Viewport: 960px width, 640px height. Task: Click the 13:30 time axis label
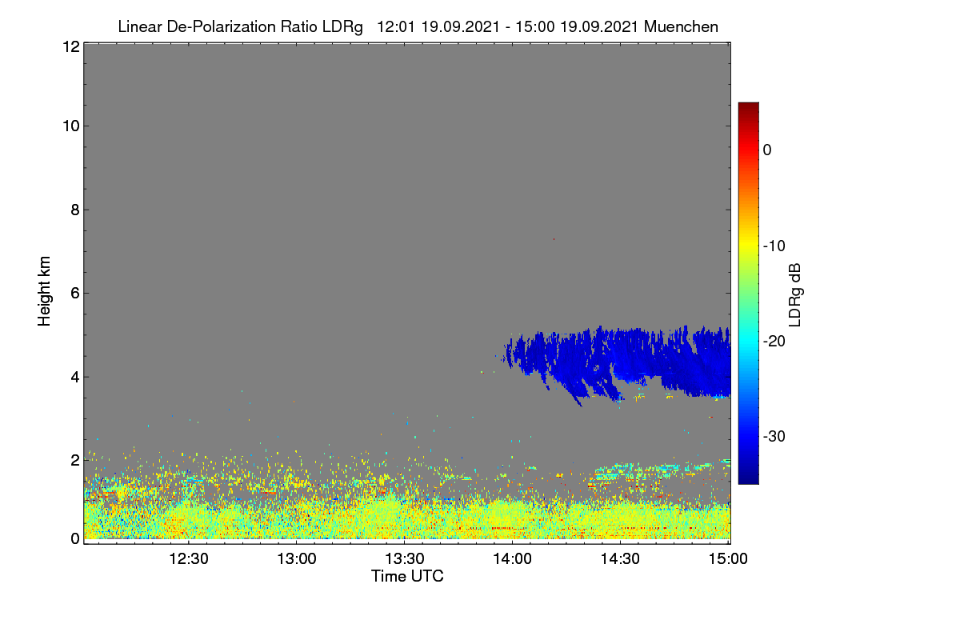[405, 558]
